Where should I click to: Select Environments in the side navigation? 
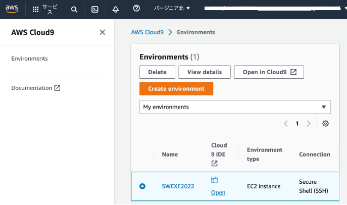[x=29, y=59]
